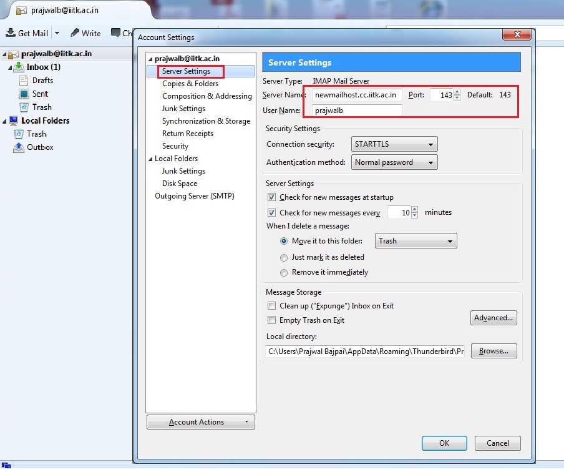
Task: Close the Account Settings dialog
Action: click(517, 34)
